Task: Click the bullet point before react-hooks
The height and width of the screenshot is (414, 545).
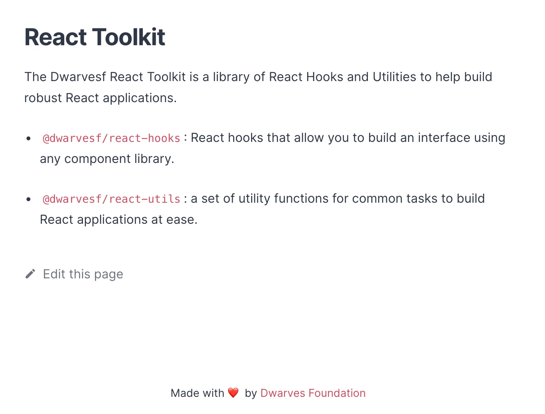Action: 28,138
